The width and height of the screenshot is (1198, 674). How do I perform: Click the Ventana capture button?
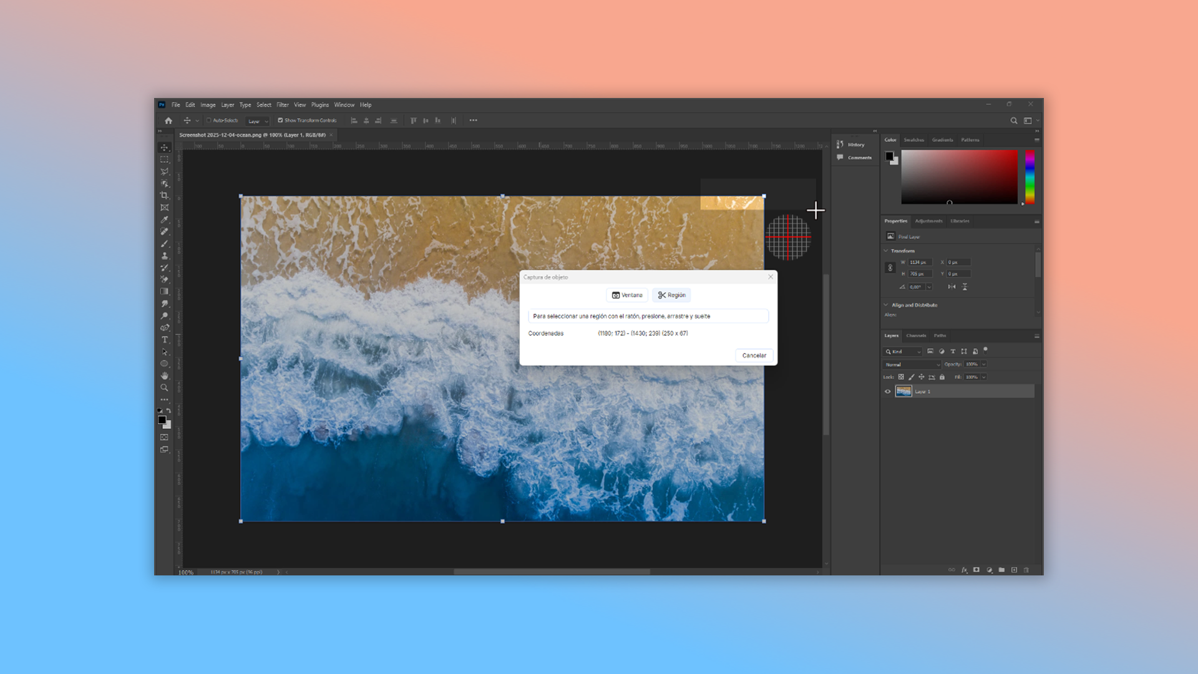[x=627, y=295]
